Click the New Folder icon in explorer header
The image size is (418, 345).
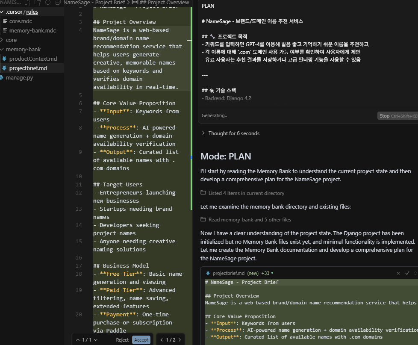[x=38, y=3]
